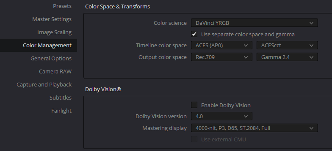This screenshot has height=151, width=332.
Task: Open Output color space Rec.709 dropdown
Action: pyautogui.click(x=222, y=57)
